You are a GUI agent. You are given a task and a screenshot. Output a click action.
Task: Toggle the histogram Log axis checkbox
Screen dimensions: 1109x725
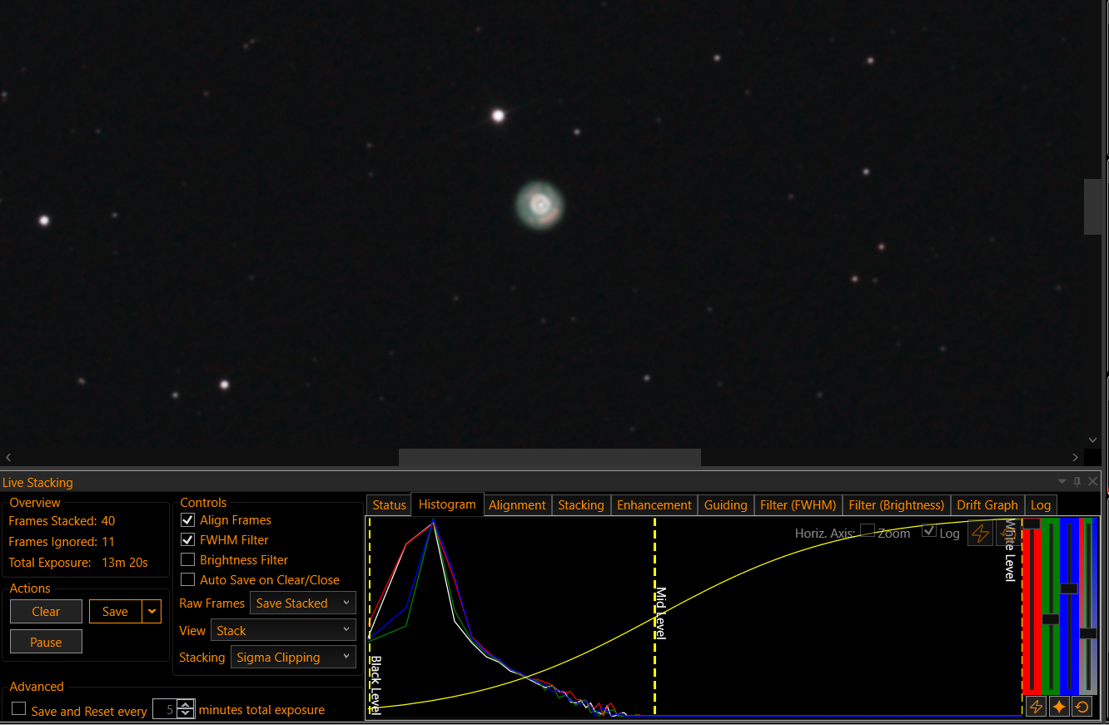click(x=929, y=532)
